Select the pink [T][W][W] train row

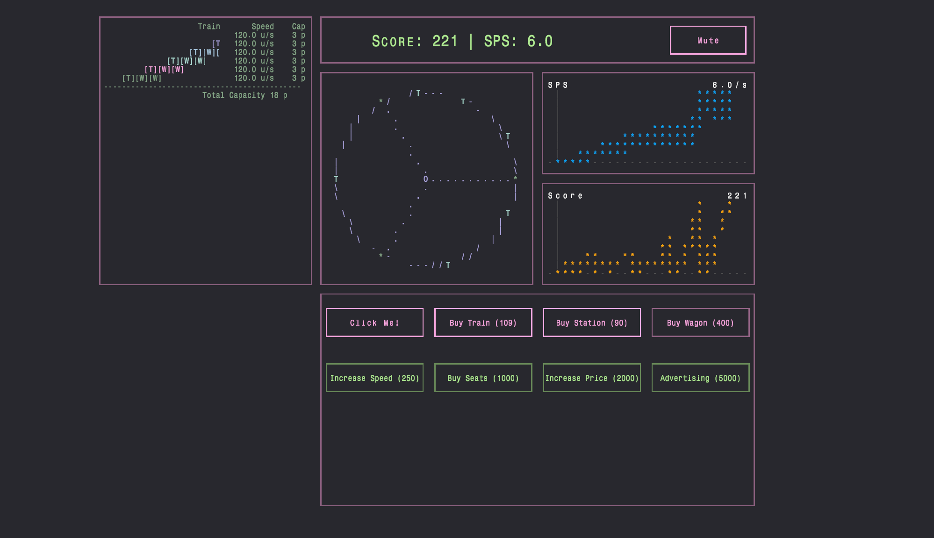click(x=164, y=69)
